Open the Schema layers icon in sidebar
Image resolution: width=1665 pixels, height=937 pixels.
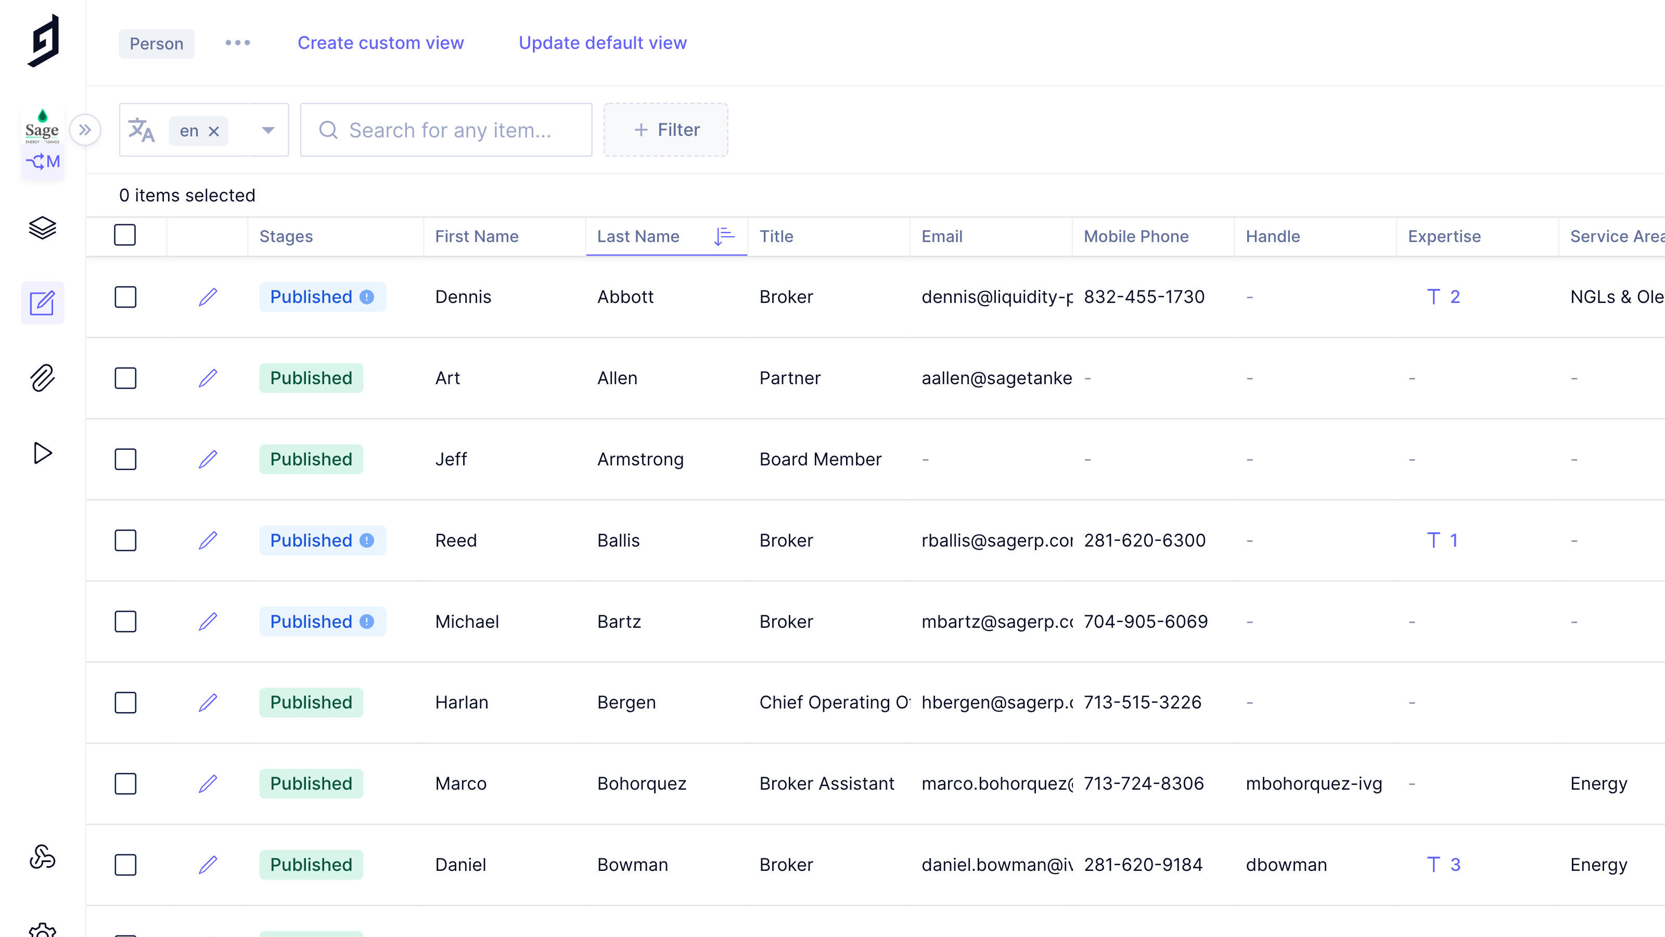click(43, 227)
